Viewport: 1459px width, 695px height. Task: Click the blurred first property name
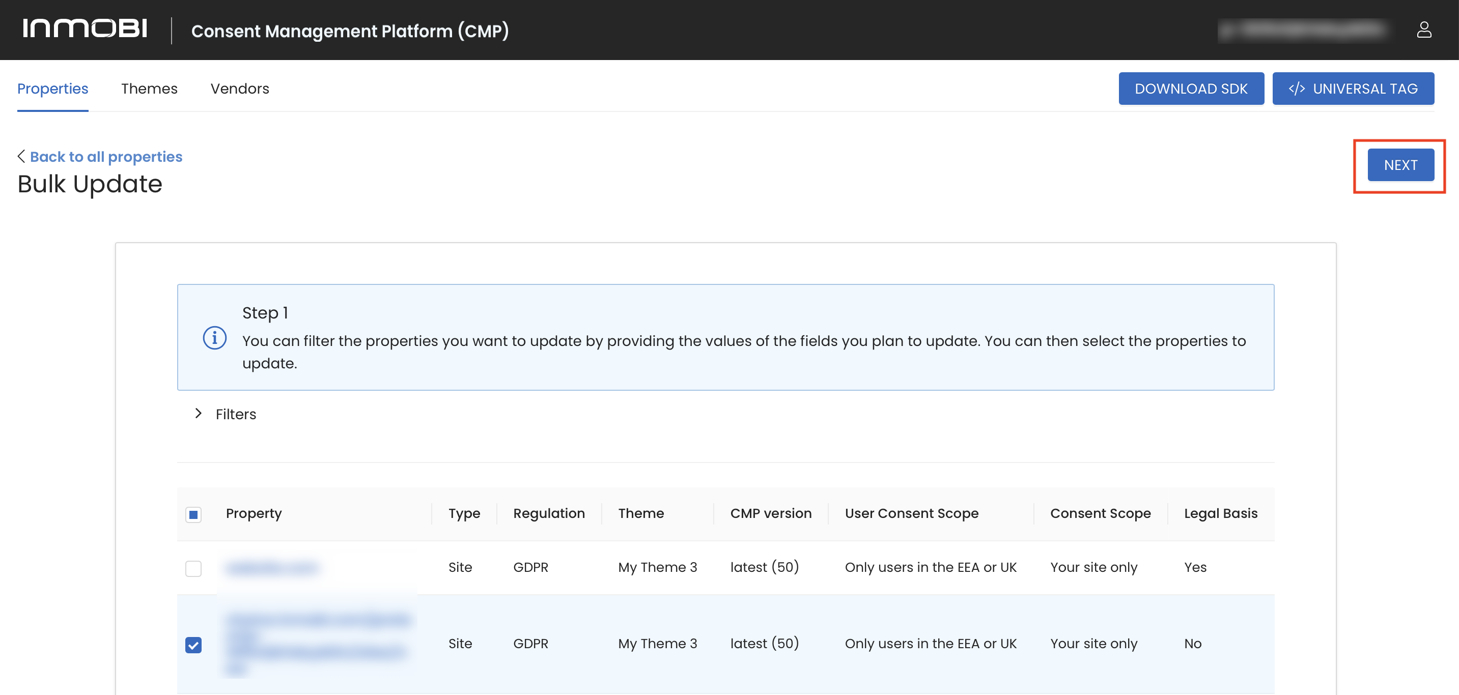(272, 567)
